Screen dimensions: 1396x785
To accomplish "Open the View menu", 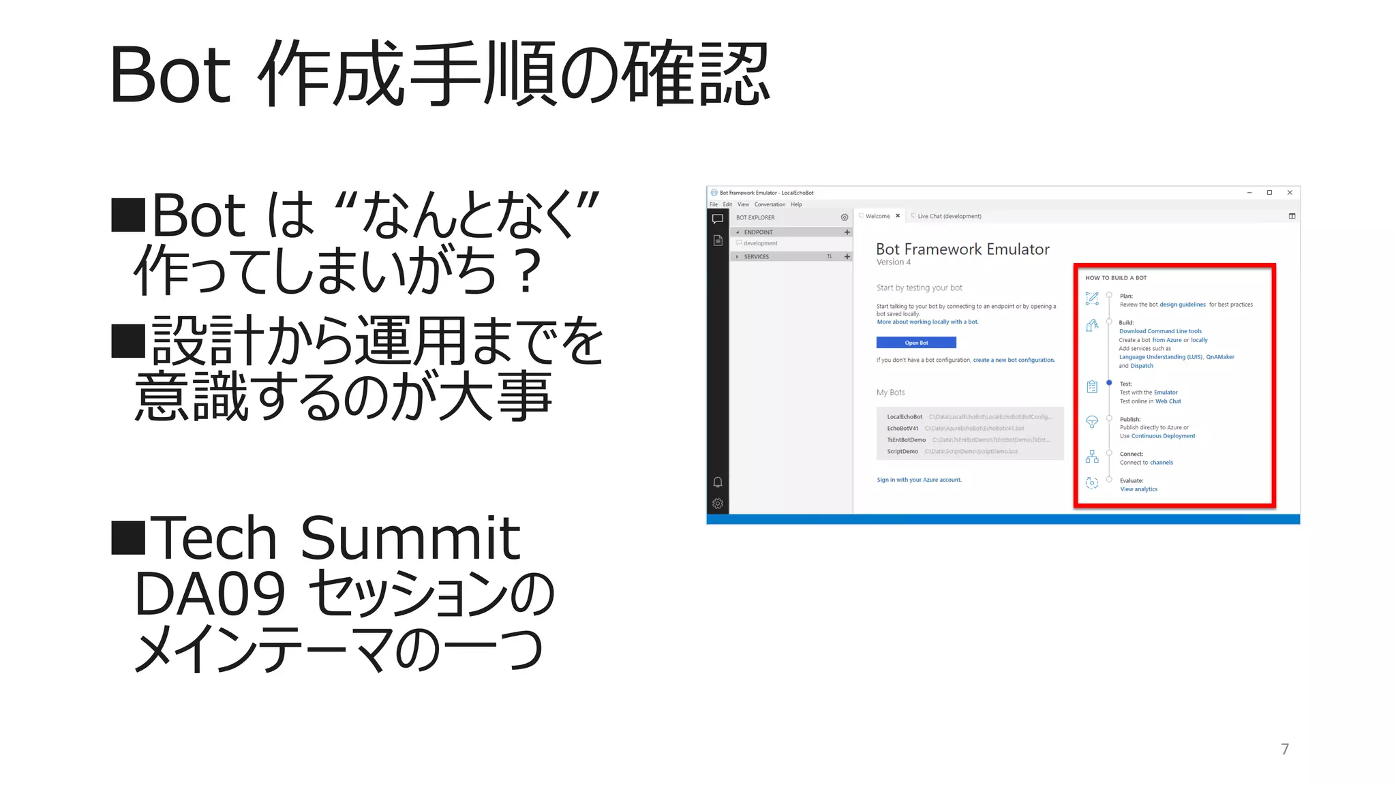I will click(743, 204).
